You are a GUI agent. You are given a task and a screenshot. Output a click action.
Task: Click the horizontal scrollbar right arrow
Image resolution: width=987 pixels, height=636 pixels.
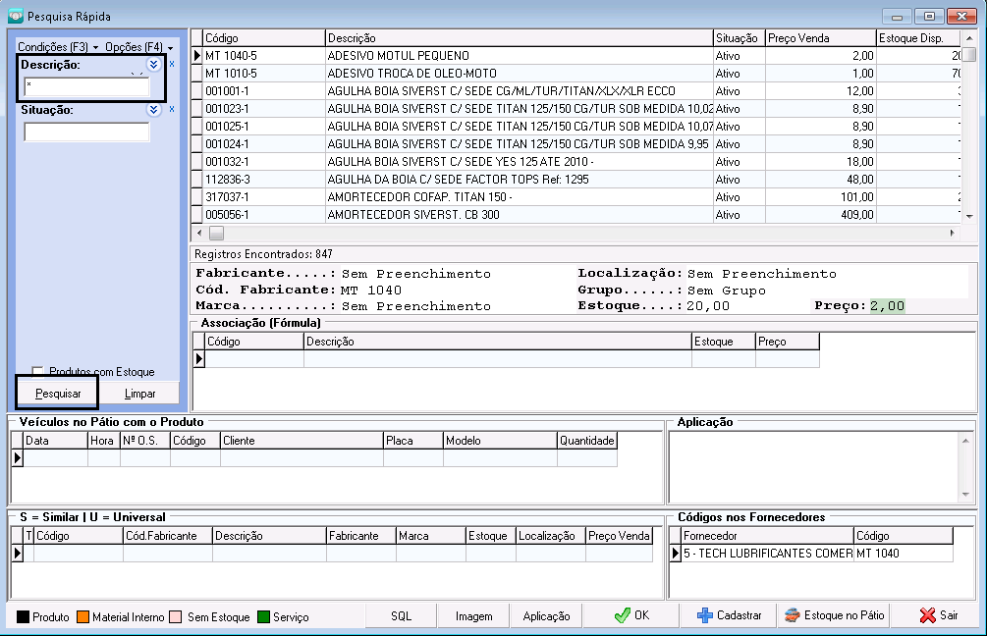(x=952, y=233)
